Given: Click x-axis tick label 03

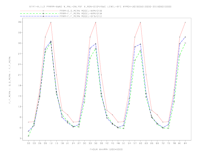Looking at the screenshot, I should [x=34, y=143].
